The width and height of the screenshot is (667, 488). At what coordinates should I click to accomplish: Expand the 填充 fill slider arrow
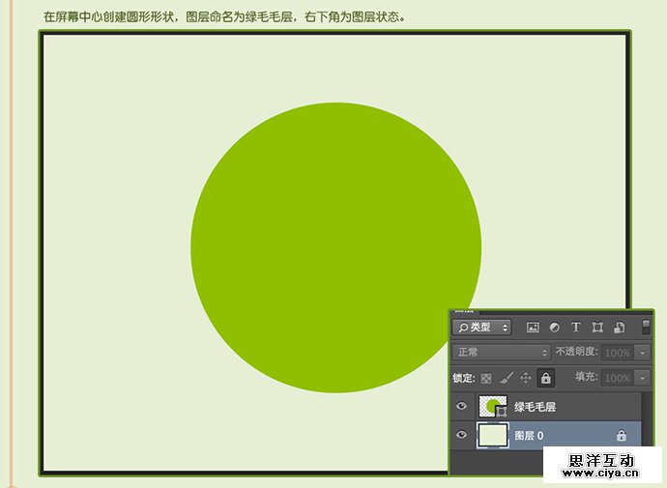coord(644,378)
